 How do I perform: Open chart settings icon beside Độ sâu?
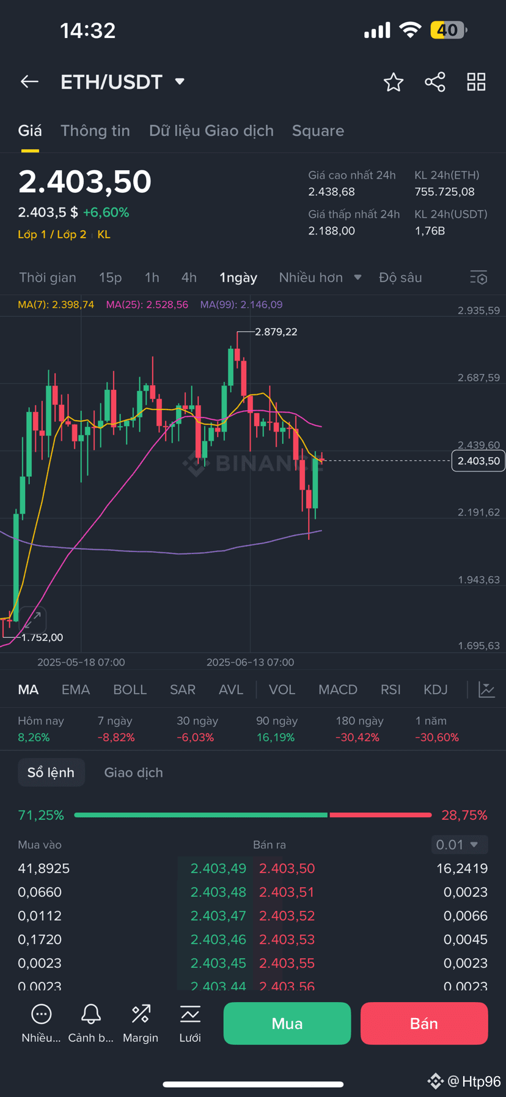click(x=479, y=278)
